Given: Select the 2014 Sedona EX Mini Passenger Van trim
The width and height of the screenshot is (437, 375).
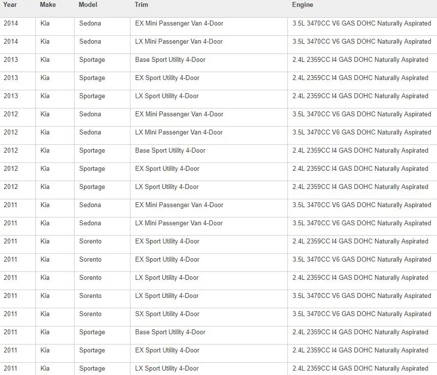Looking at the screenshot, I should pos(179,24).
